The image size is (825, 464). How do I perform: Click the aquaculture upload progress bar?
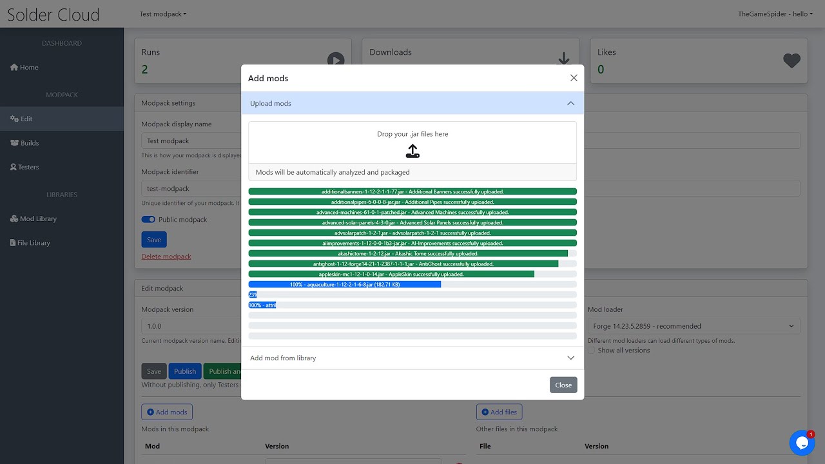click(412, 284)
